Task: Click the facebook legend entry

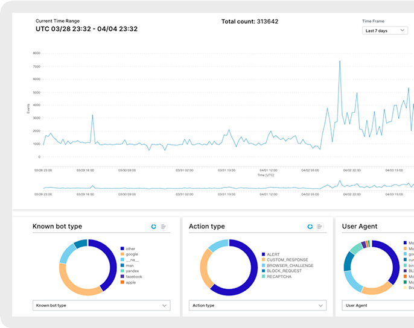Action: [x=133, y=276]
